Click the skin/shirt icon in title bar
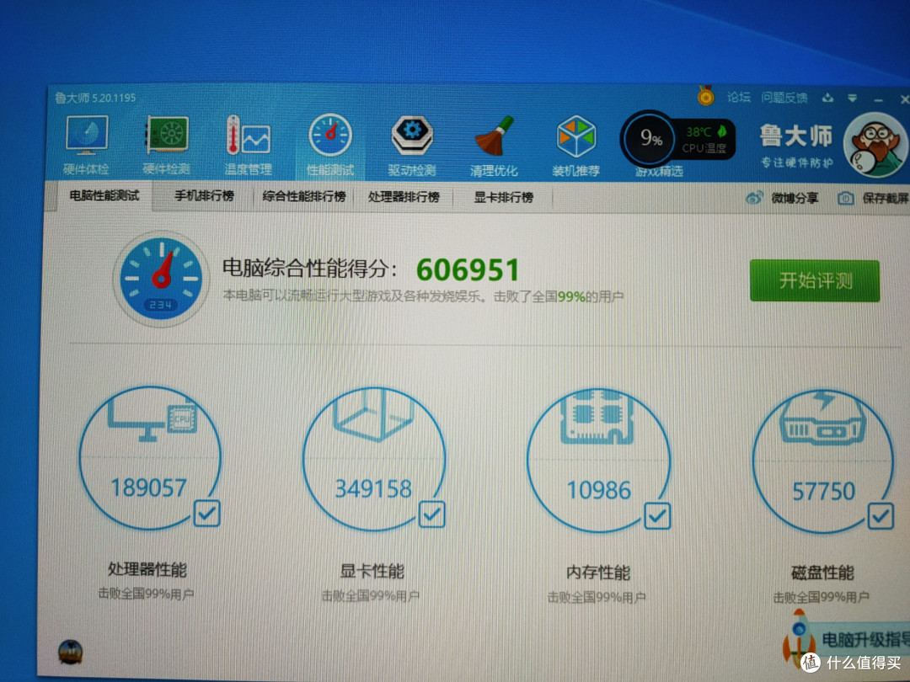 point(827,98)
